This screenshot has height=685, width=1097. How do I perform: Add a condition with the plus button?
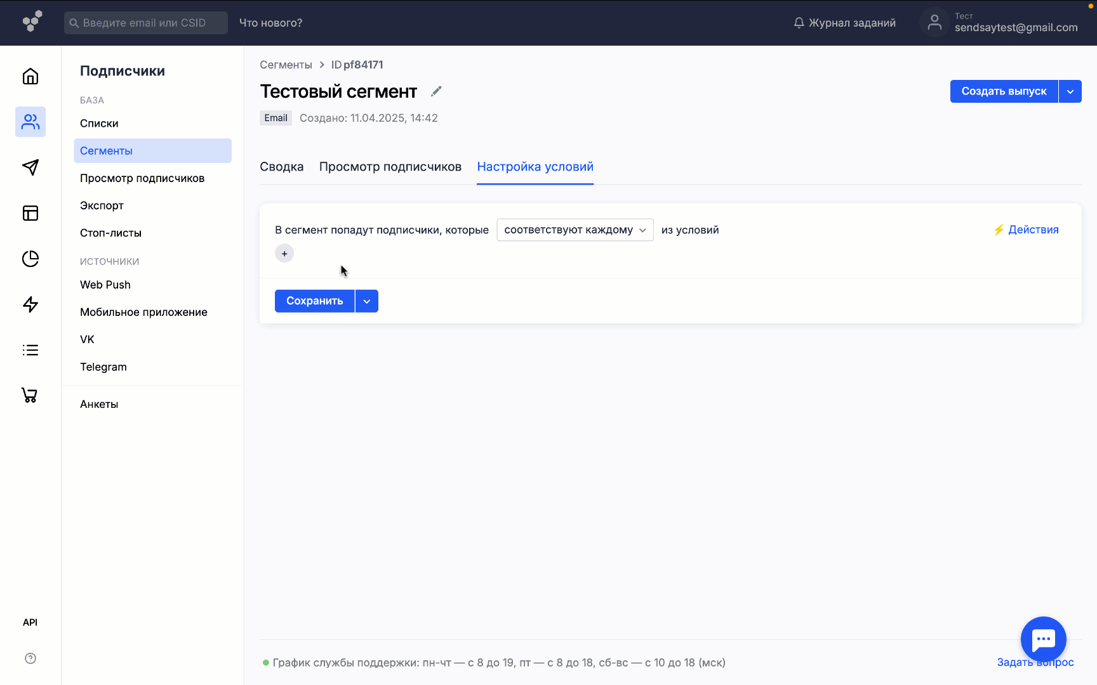point(284,254)
